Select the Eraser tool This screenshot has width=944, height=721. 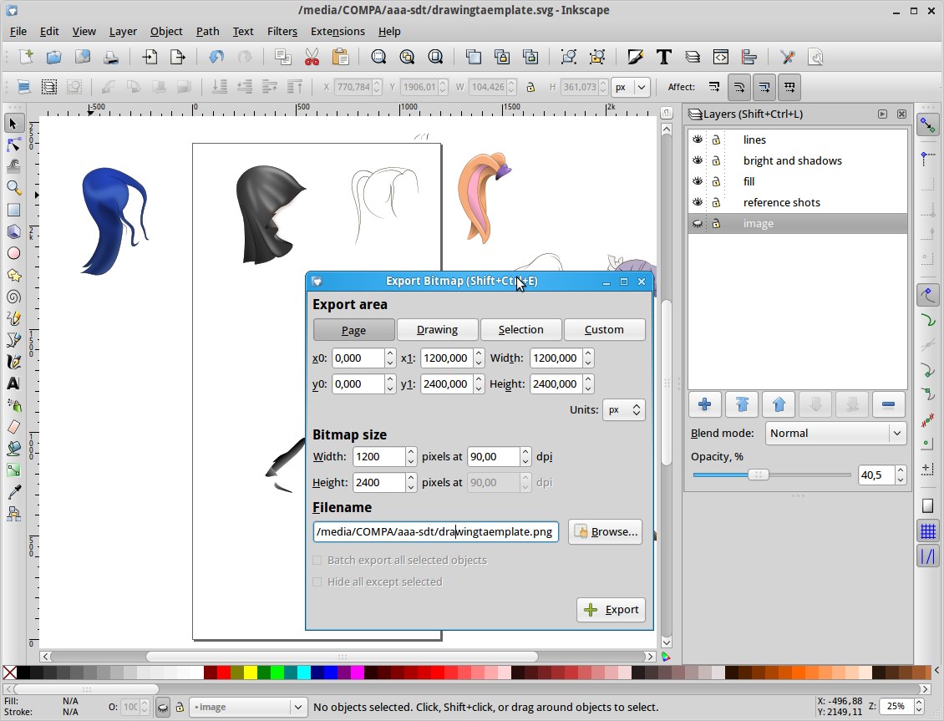point(13,427)
